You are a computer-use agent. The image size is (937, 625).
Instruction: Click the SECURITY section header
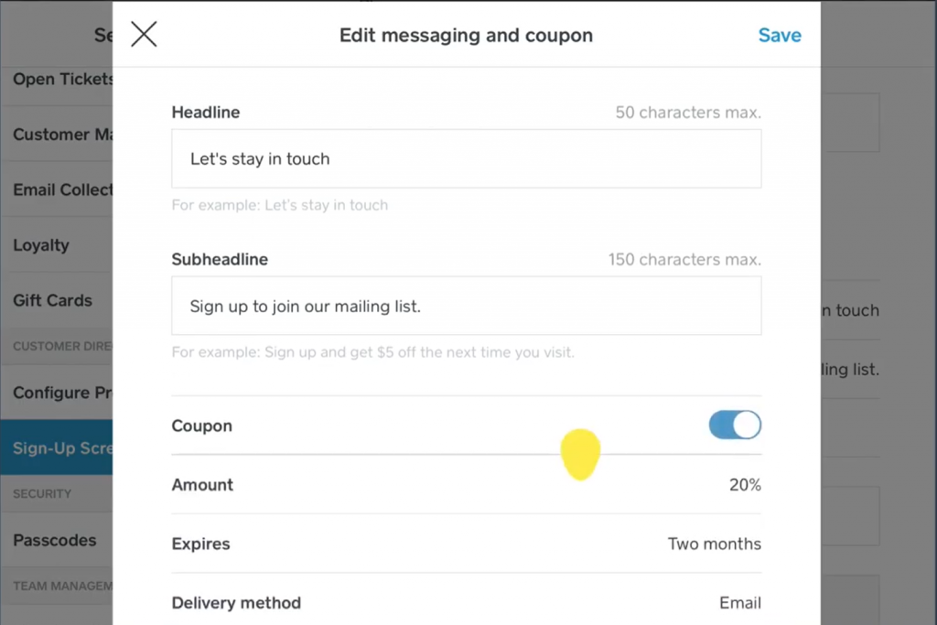pyautogui.click(x=41, y=493)
